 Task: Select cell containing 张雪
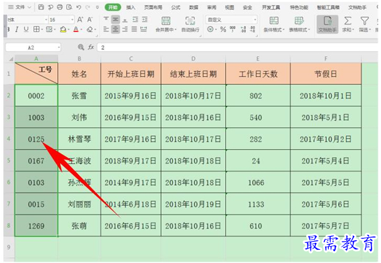point(79,96)
